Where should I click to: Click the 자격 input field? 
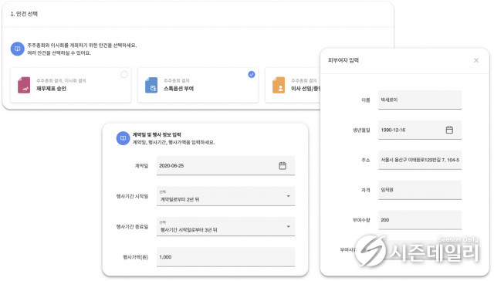pyautogui.click(x=420, y=190)
